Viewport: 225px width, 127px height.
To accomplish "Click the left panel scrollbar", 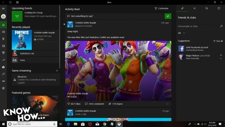I will point(59,37).
